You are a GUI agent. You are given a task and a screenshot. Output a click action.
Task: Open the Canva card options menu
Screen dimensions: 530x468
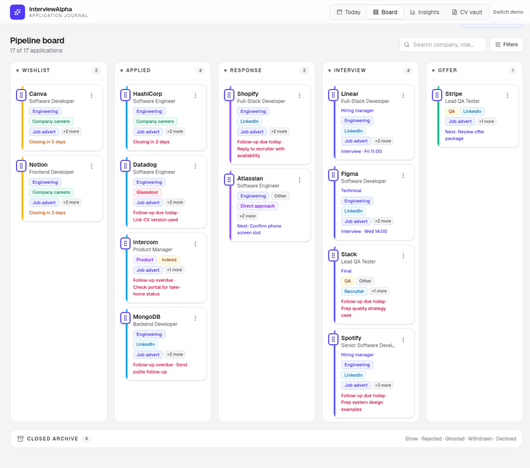click(x=92, y=95)
